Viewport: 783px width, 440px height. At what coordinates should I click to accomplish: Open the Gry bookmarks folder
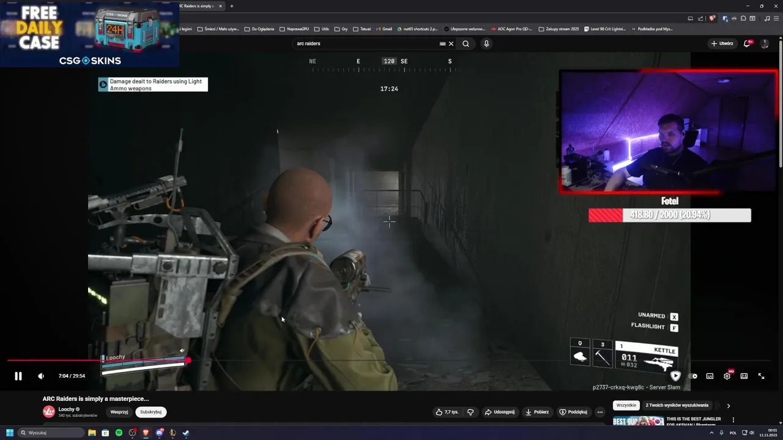click(341, 29)
